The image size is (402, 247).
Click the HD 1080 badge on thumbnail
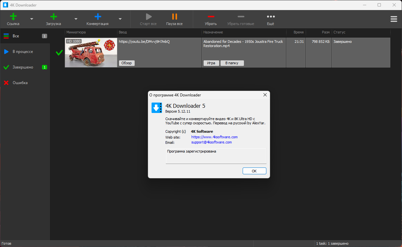tap(74, 41)
